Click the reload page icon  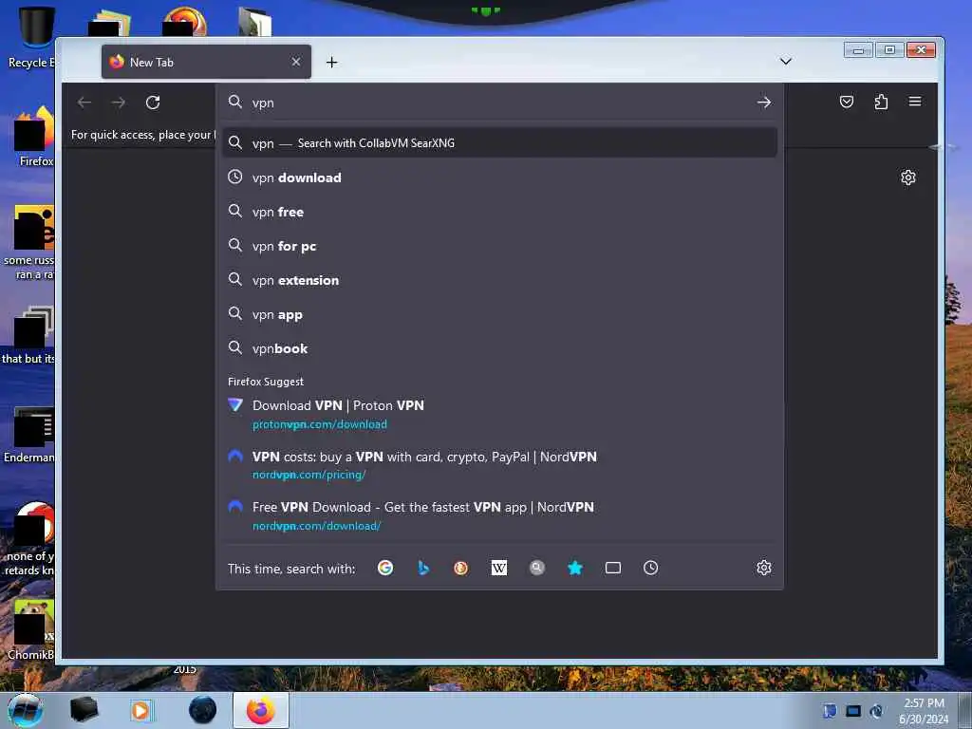coord(153,103)
